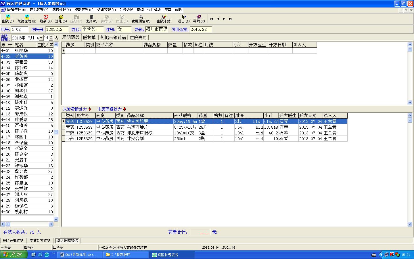This screenshot has width=414, height=259.
Task: Expand hidden system tray icons chevron
Action: [382, 255]
